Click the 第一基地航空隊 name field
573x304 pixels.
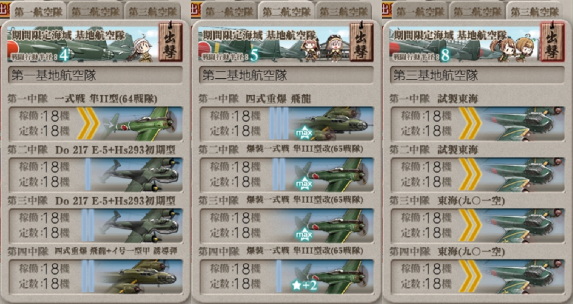point(95,75)
